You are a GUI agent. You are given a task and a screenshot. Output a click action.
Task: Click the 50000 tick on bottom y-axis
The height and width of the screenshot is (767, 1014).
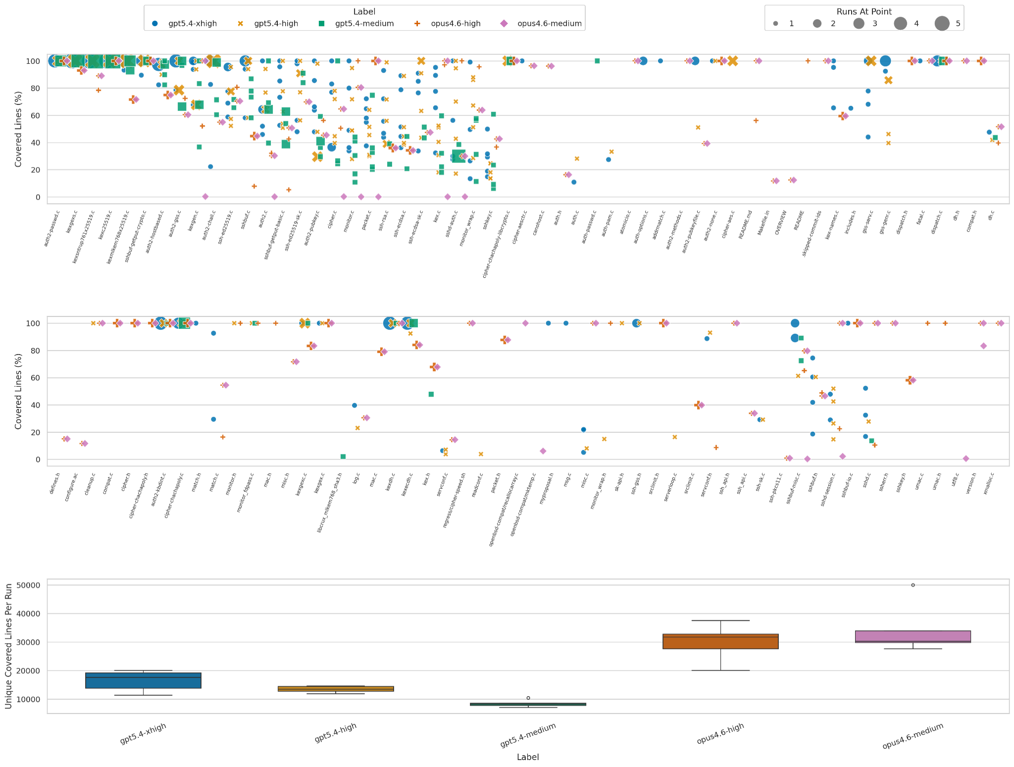pyautogui.click(x=29, y=585)
